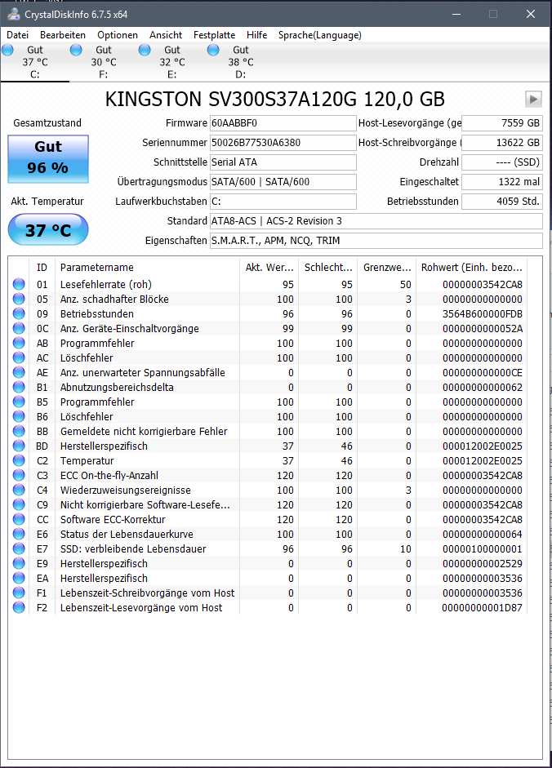Click the Host-Schreibvorgänge value 13622 GB

[x=502, y=143]
